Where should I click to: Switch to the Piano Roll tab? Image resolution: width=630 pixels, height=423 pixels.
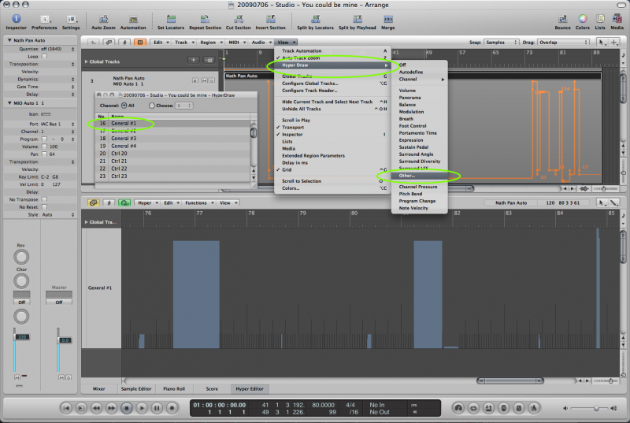point(174,389)
